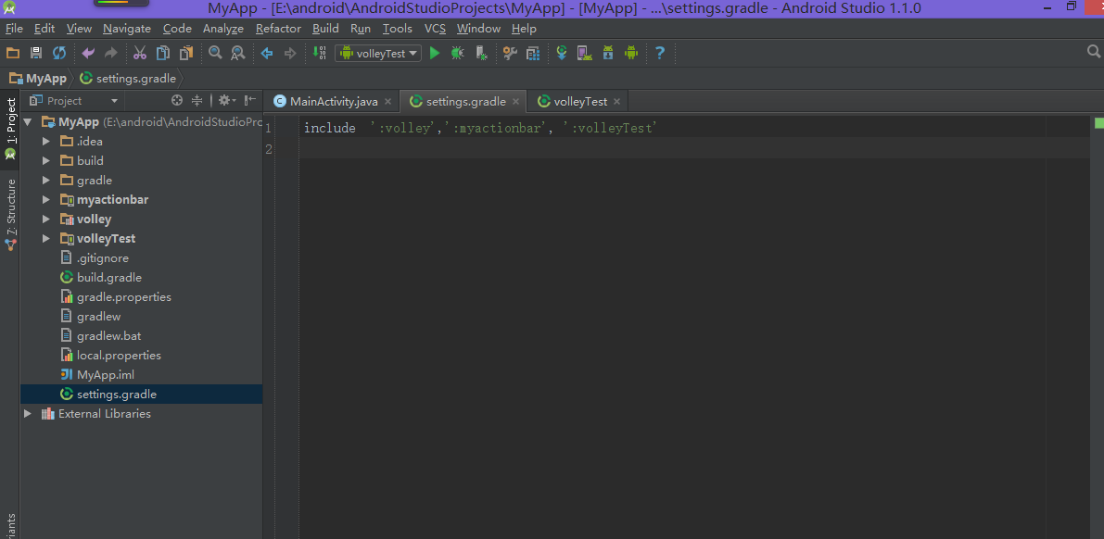The image size is (1104, 539).
Task: Open the Android Device Monitor icon
Action: coord(631,53)
